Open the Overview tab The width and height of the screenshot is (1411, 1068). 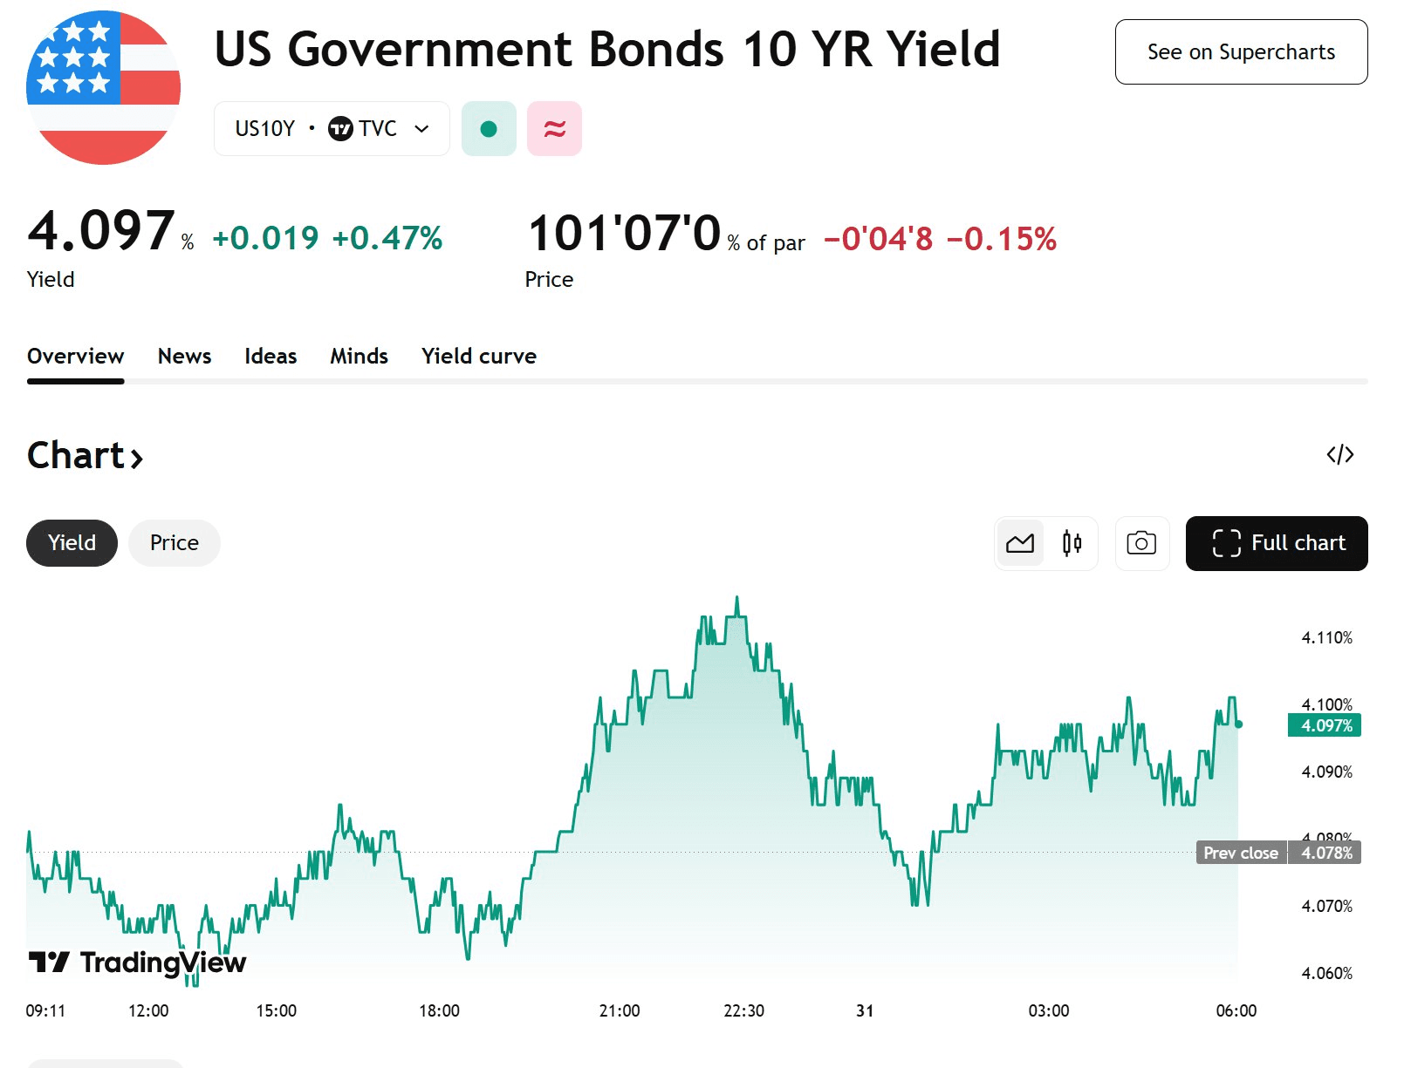point(75,356)
